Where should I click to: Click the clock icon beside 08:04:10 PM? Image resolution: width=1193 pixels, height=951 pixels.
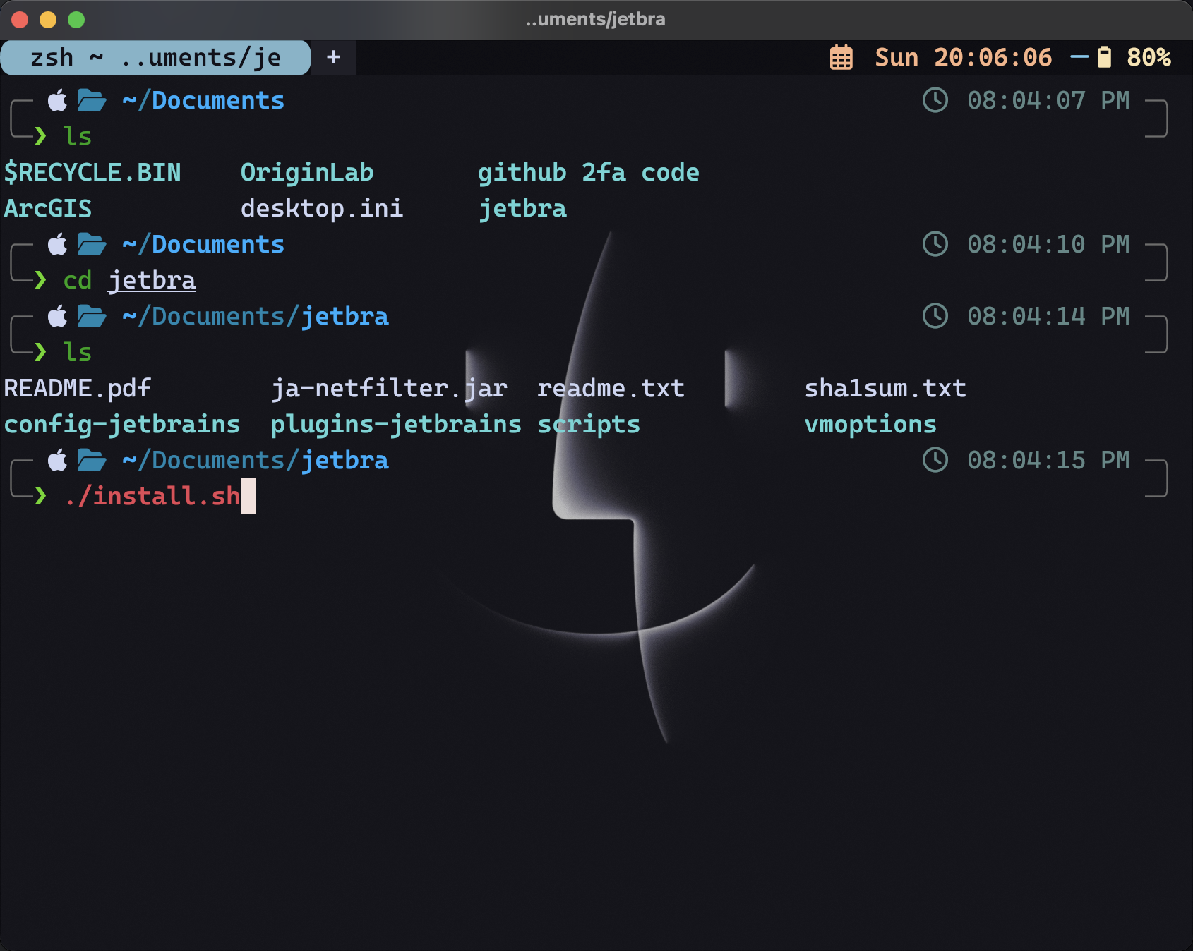(935, 244)
